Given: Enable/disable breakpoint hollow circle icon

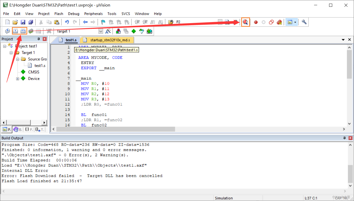Looking at the screenshot, I should point(263,22).
